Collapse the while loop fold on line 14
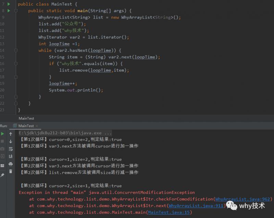 tap(15, 50)
